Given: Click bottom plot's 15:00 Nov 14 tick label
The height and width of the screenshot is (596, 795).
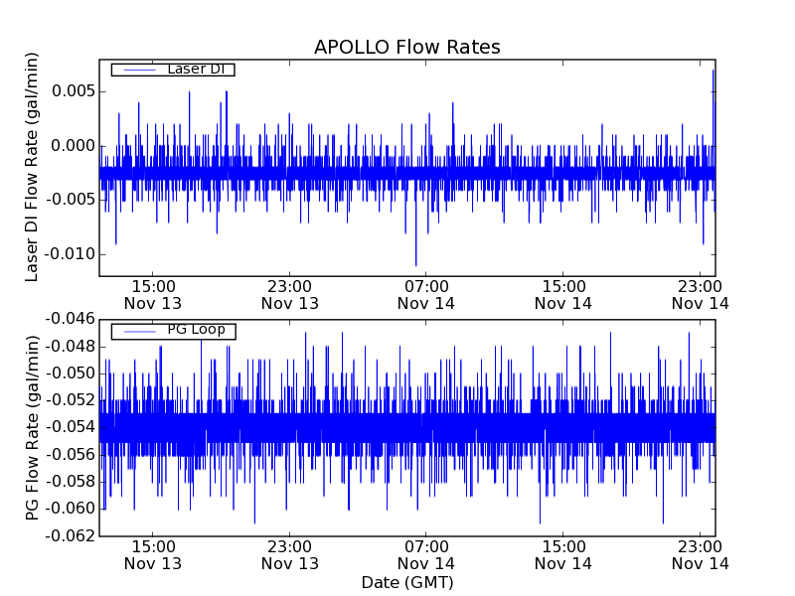Looking at the screenshot, I should tap(562, 554).
